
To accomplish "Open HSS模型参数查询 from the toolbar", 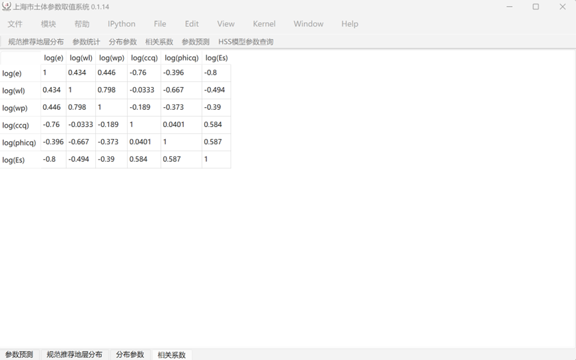I will [246, 42].
